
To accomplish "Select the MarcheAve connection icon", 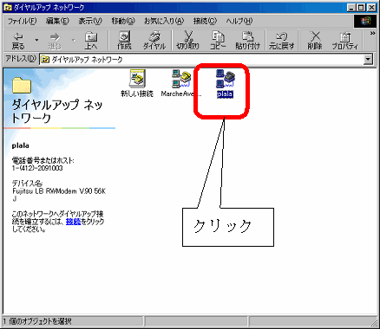I will click(x=181, y=84).
